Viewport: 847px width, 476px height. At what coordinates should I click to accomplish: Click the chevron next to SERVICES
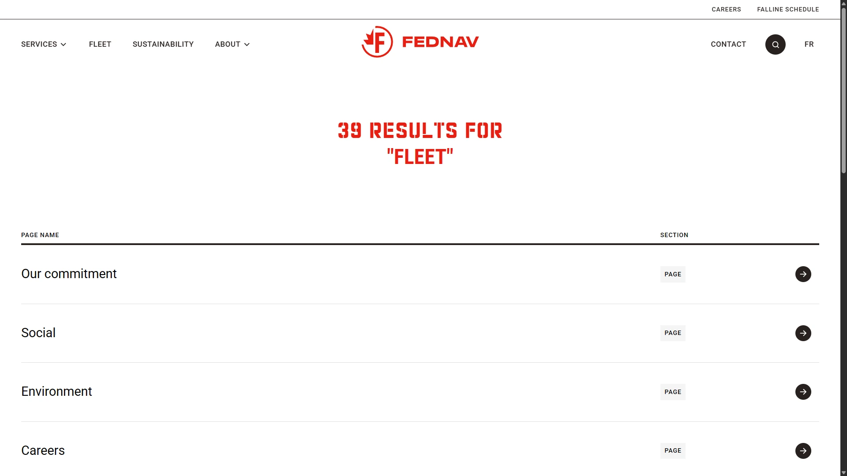[64, 44]
